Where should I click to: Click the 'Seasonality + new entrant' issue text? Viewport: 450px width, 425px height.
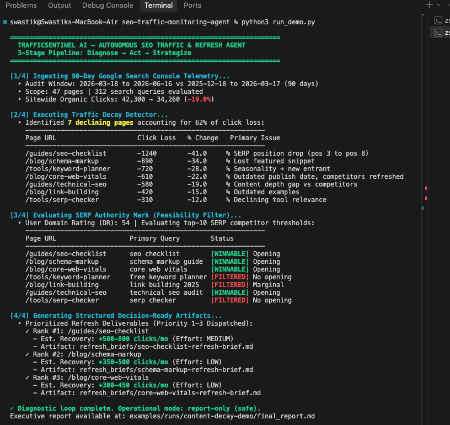tap(282, 169)
